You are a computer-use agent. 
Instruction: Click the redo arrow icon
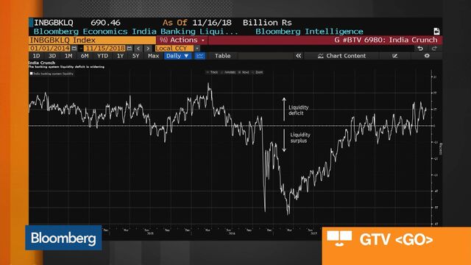pyautogui.click(x=434, y=49)
